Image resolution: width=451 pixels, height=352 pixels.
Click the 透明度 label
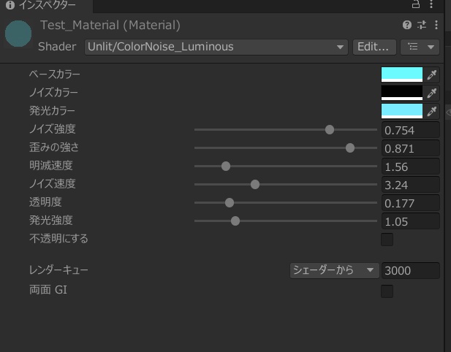pos(45,202)
